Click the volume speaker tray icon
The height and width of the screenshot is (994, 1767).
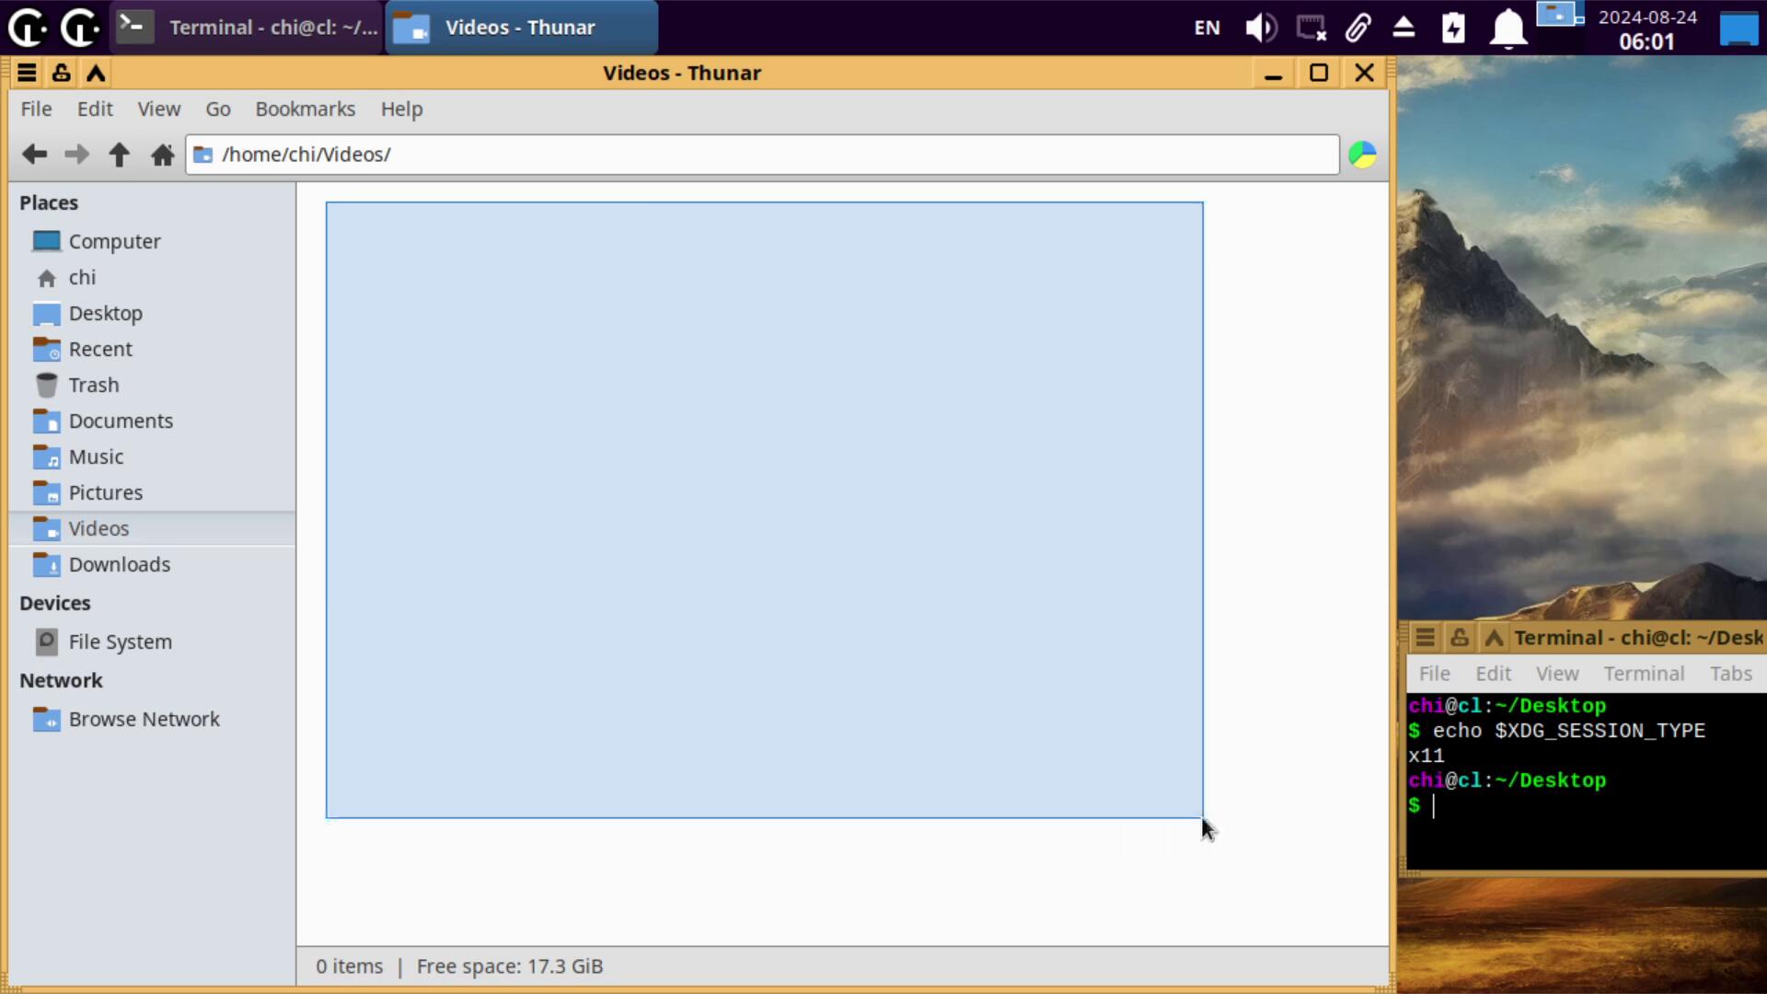coord(1260,28)
